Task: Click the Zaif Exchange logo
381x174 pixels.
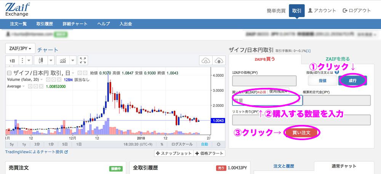Action: (17, 10)
